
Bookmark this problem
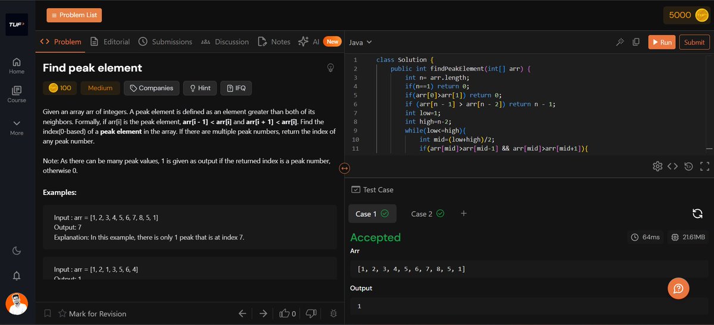(48, 314)
